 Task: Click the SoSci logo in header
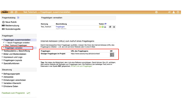pyautogui.click(x=5, y=12)
